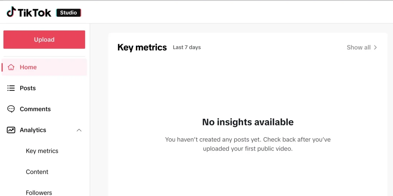Collapse the Analytics section chevron

(79, 130)
